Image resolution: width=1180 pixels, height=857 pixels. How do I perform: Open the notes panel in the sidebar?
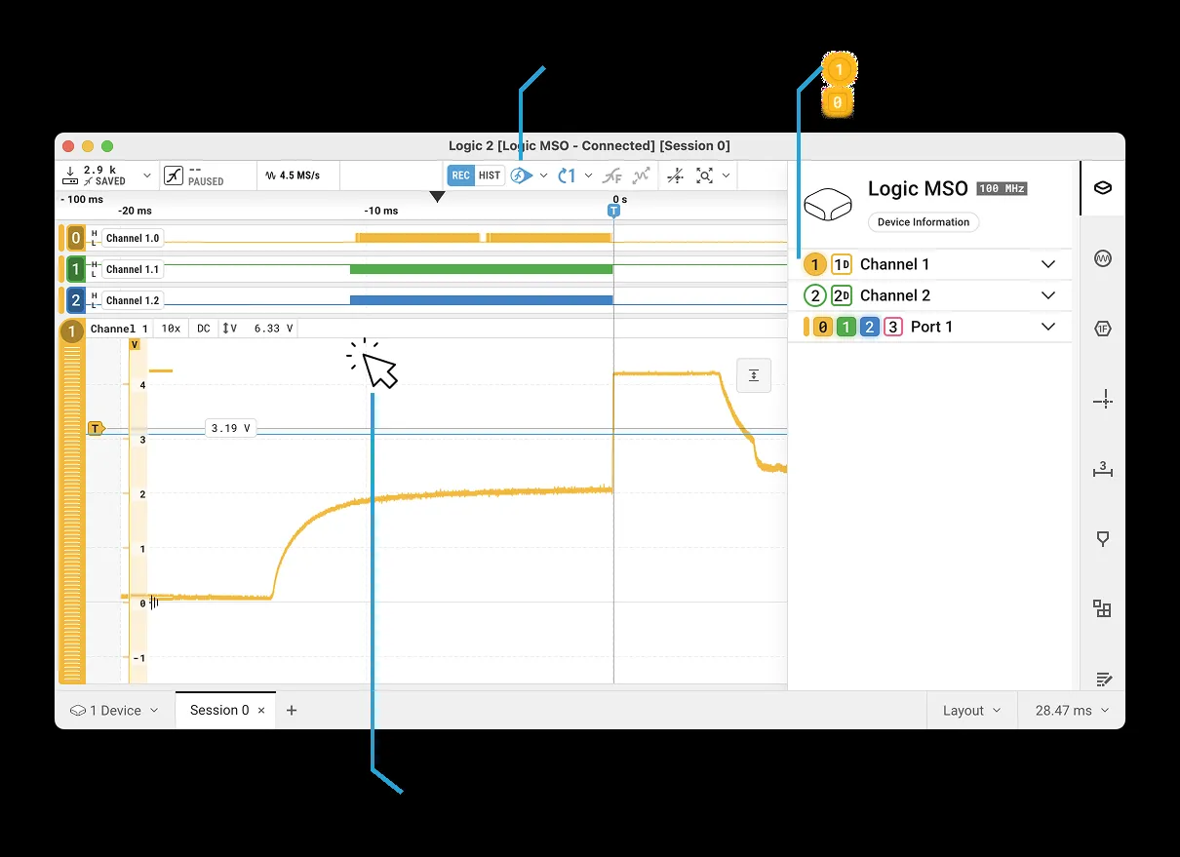tap(1103, 679)
